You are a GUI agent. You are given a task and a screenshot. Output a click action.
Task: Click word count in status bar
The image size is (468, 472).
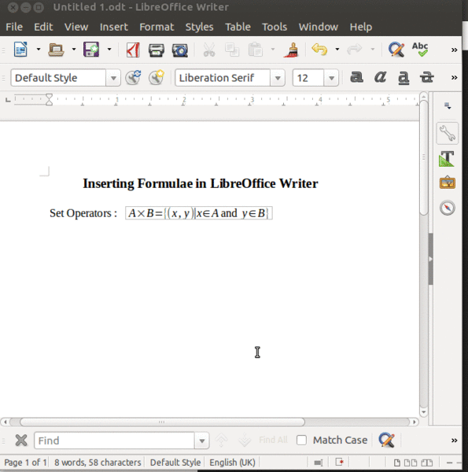(98, 462)
